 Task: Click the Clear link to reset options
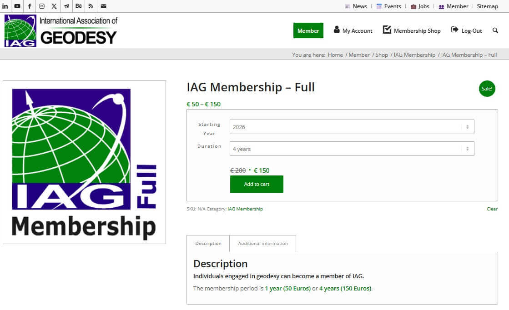tap(492, 209)
